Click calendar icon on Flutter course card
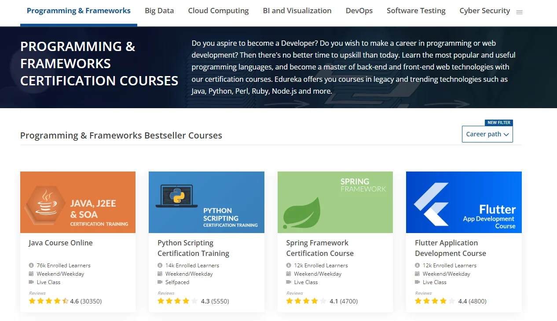557x321 pixels. coord(418,274)
